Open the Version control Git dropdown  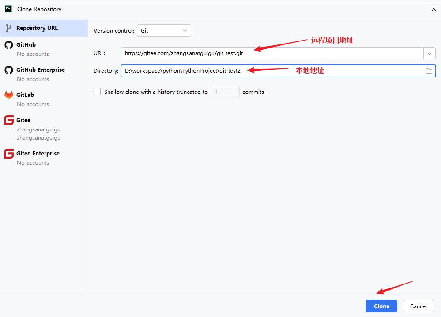[164, 30]
